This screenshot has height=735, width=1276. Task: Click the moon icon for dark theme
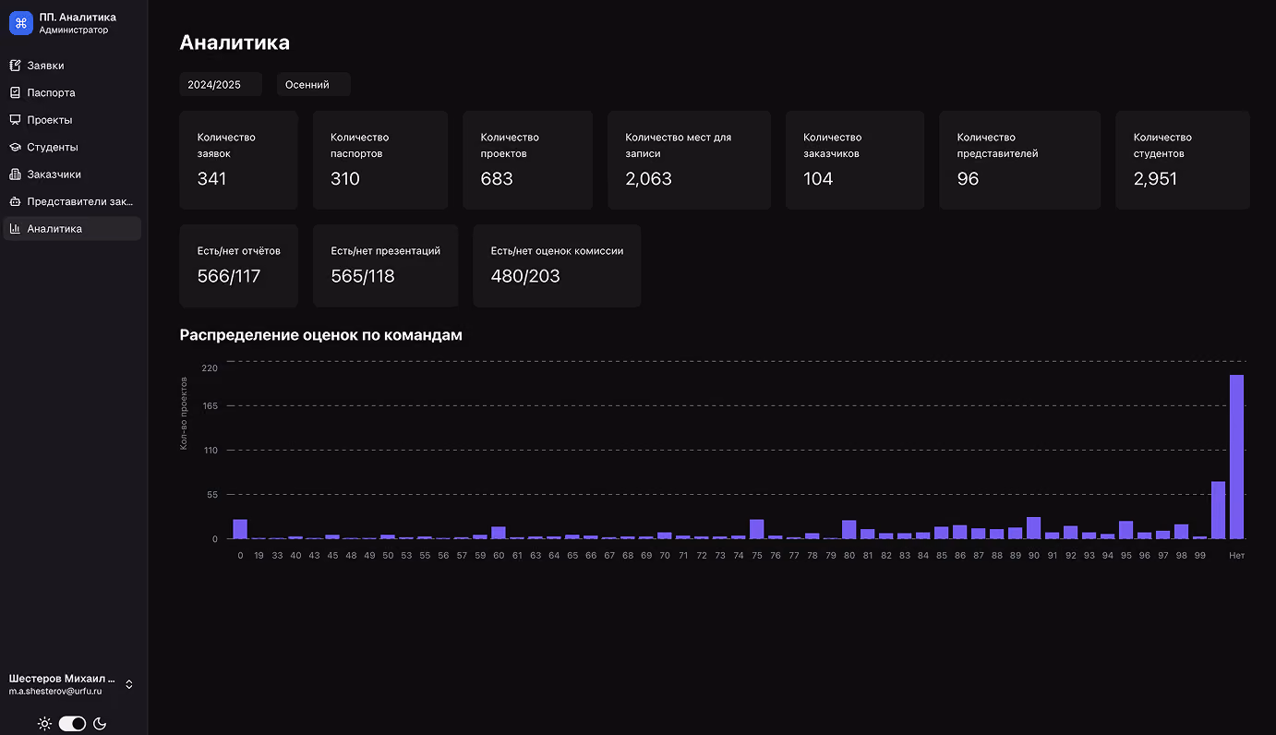(100, 724)
